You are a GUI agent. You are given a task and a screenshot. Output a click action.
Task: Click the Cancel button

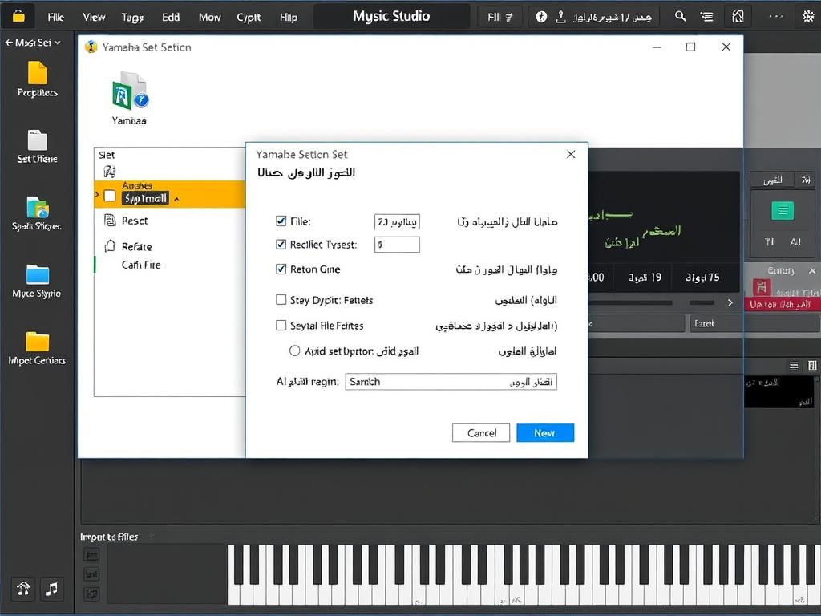[481, 432]
